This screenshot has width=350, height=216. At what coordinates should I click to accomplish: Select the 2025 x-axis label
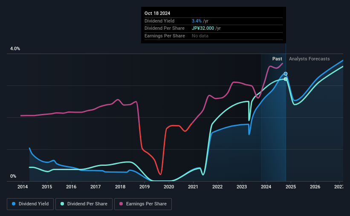click(291, 187)
